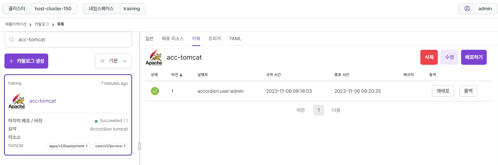498x165 pixels.
Task: Click the version column sort arrow
Action: point(181,75)
